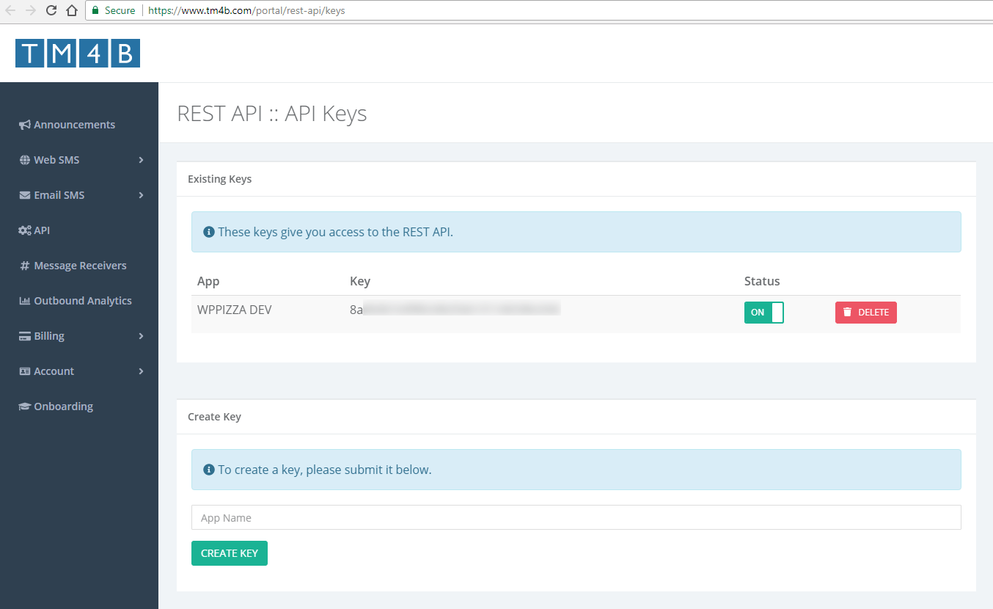Click the browser address bar URL

[x=246, y=11]
